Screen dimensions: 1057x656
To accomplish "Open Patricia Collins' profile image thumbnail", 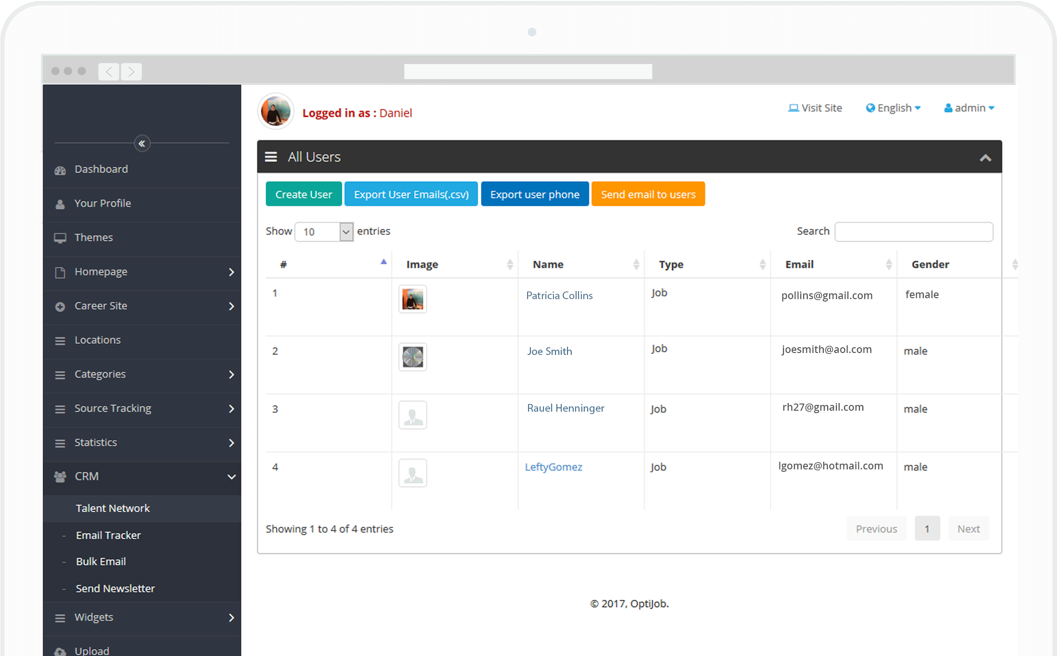I will [x=413, y=299].
